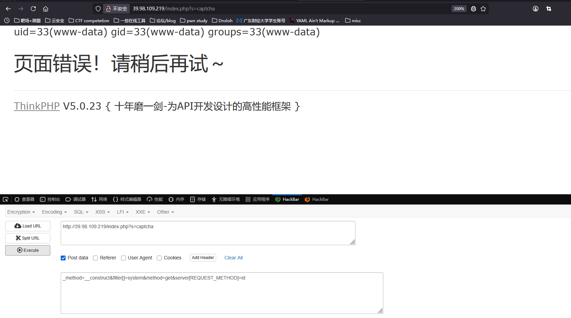Enable the User Agent checkbox
Image resolution: width=571 pixels, height=318 pixels.
pos(123,258)
